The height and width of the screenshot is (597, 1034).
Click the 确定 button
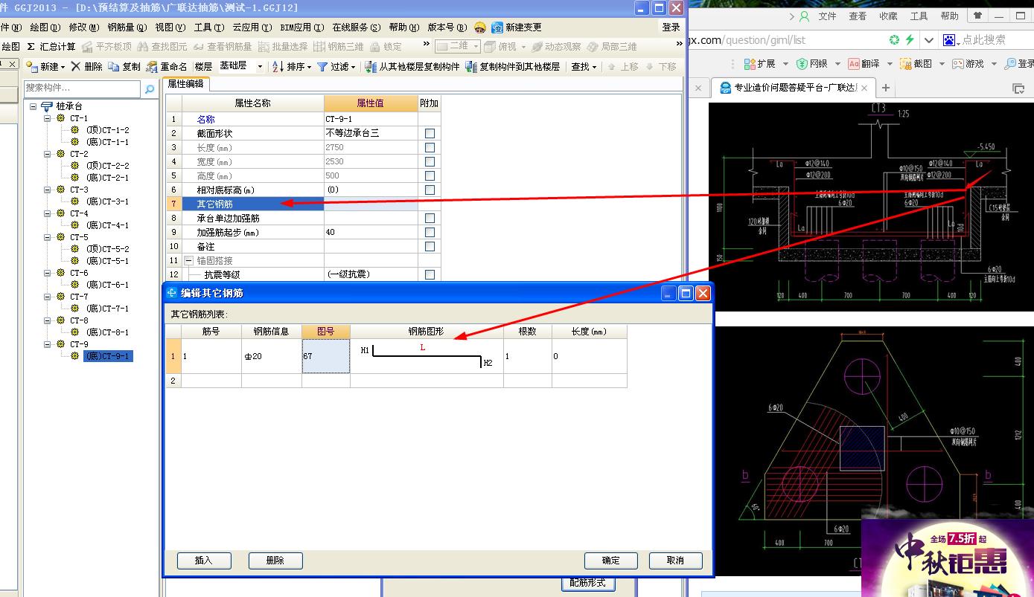tap(611, 561)
